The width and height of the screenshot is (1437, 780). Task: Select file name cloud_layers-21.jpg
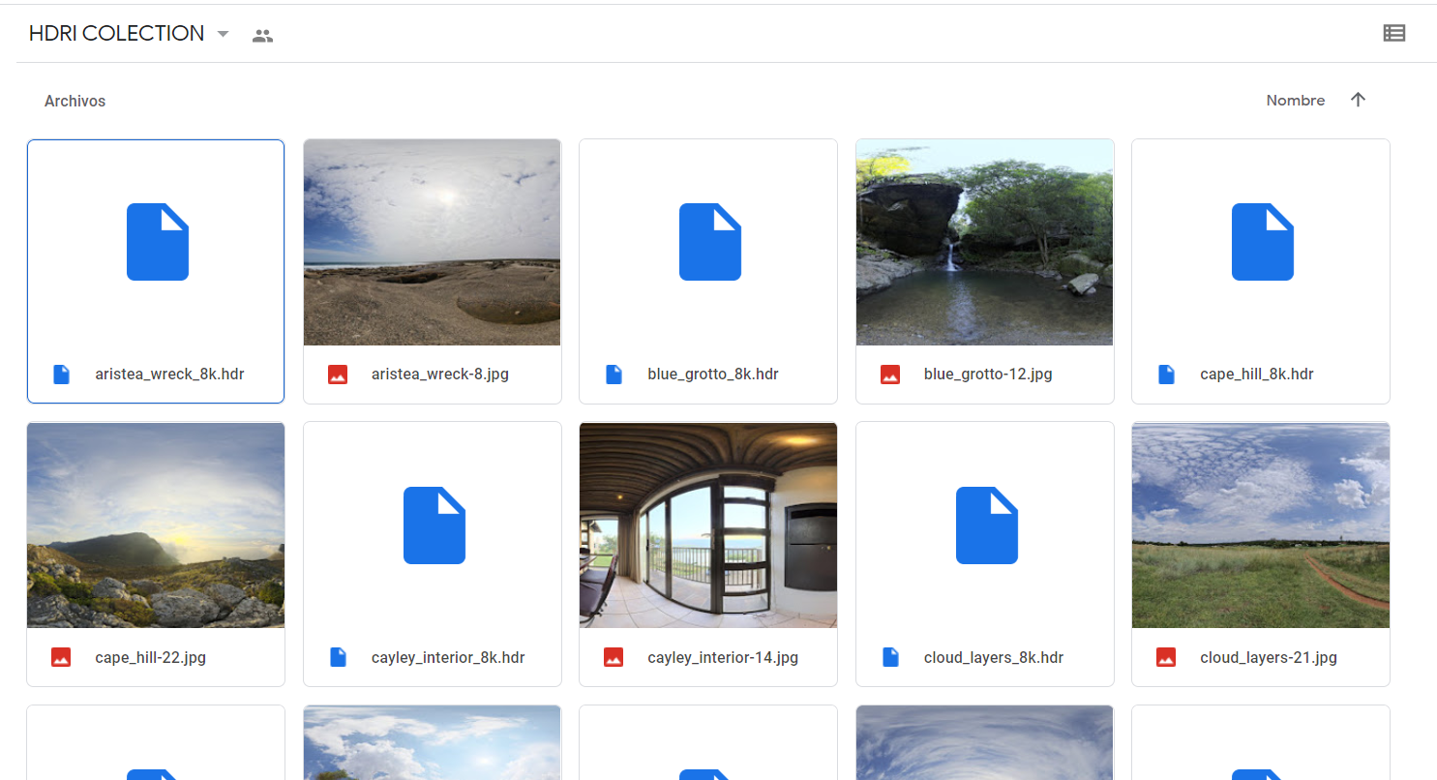click(1269, 657)
